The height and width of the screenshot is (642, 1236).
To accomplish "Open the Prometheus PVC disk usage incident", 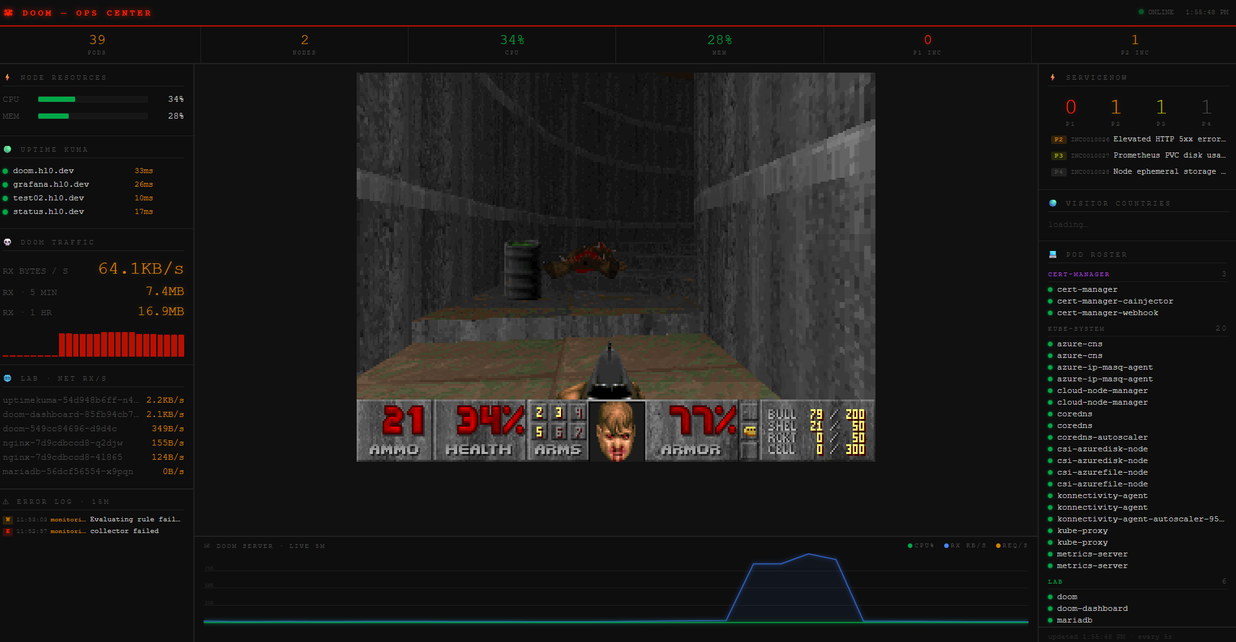I will [x=1138, y=156].
